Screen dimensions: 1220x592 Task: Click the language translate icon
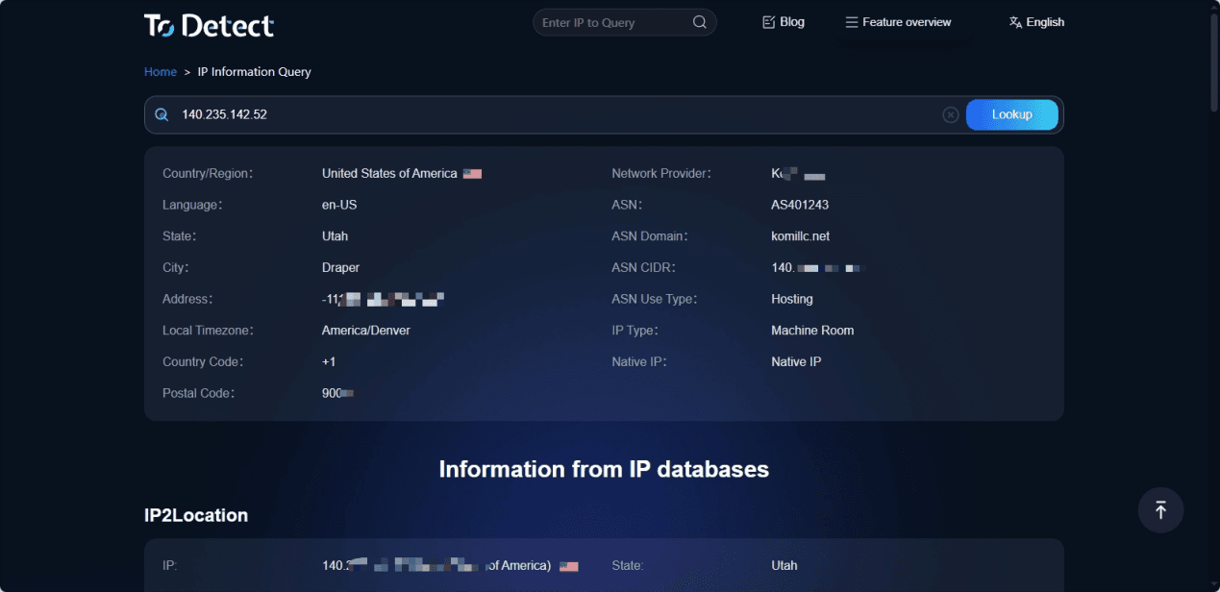pyautogui.click(x=1015, y=22)
